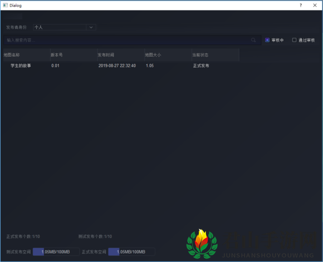
Task: Sort by 地图名称 column header
Action: [x=27, y=55]
